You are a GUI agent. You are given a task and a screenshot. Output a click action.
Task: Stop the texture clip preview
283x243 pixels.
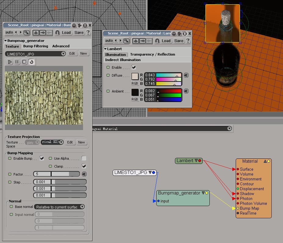point(24,62)
